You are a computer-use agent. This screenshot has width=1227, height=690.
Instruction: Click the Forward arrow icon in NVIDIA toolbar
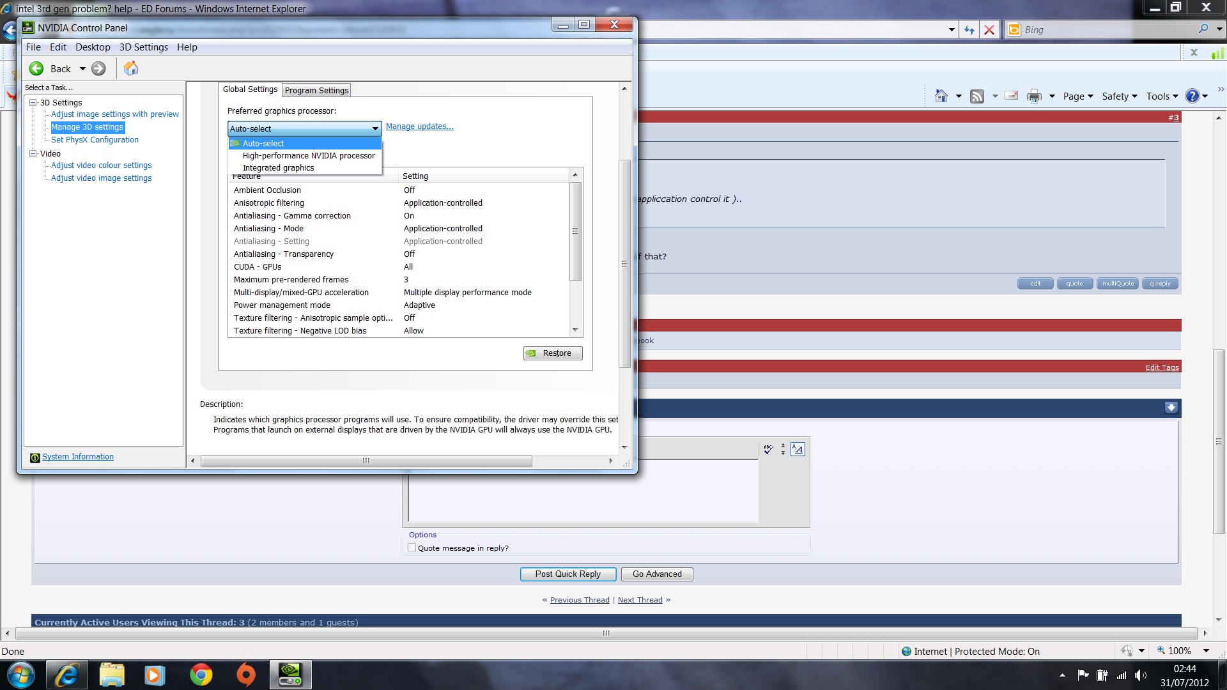[98, 68]
